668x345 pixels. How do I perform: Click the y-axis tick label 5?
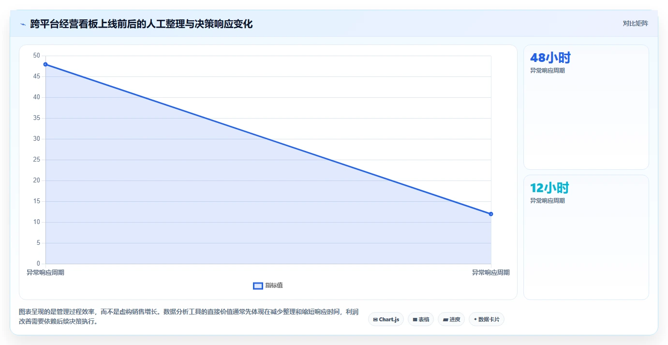click(x=38, y=243)
